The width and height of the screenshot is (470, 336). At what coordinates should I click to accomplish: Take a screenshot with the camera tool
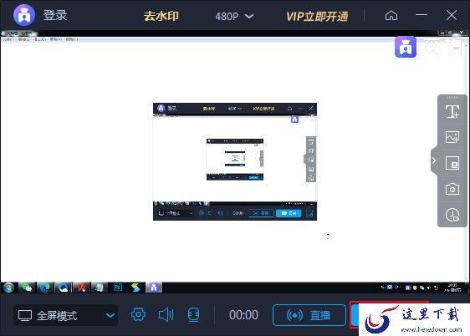tap(452, 189)
